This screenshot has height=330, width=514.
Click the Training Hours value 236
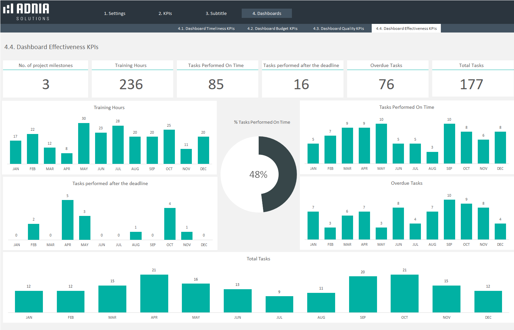[131, 85]
